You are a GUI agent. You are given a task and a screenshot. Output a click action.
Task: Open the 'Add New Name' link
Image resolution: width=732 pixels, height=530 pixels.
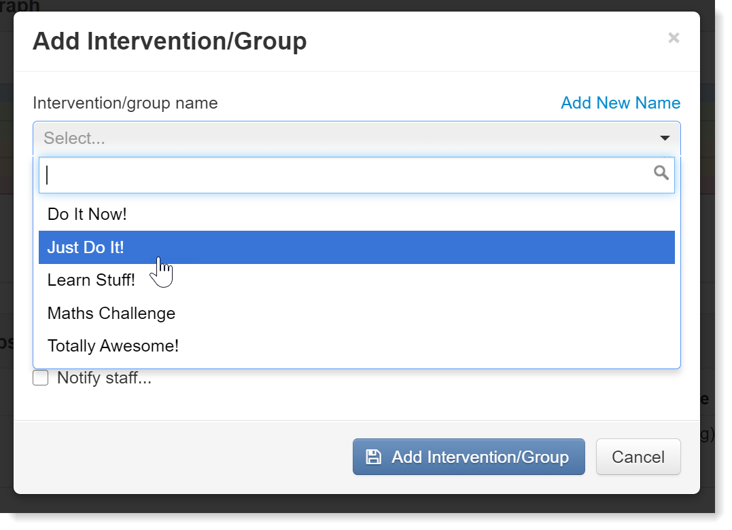(621, 103)
